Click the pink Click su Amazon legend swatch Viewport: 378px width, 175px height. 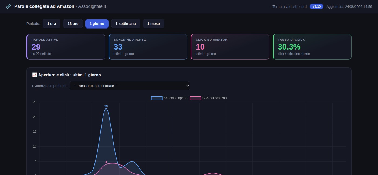tap(195, 98)
